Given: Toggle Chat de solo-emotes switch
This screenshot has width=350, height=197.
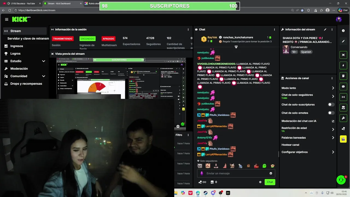Looking at the screenshot, I should [331, 113].
